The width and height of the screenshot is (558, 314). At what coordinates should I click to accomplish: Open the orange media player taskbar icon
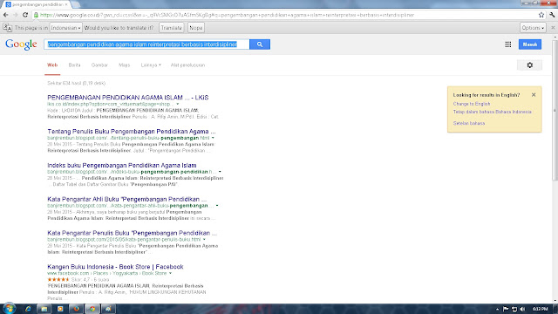pos(60,309)
